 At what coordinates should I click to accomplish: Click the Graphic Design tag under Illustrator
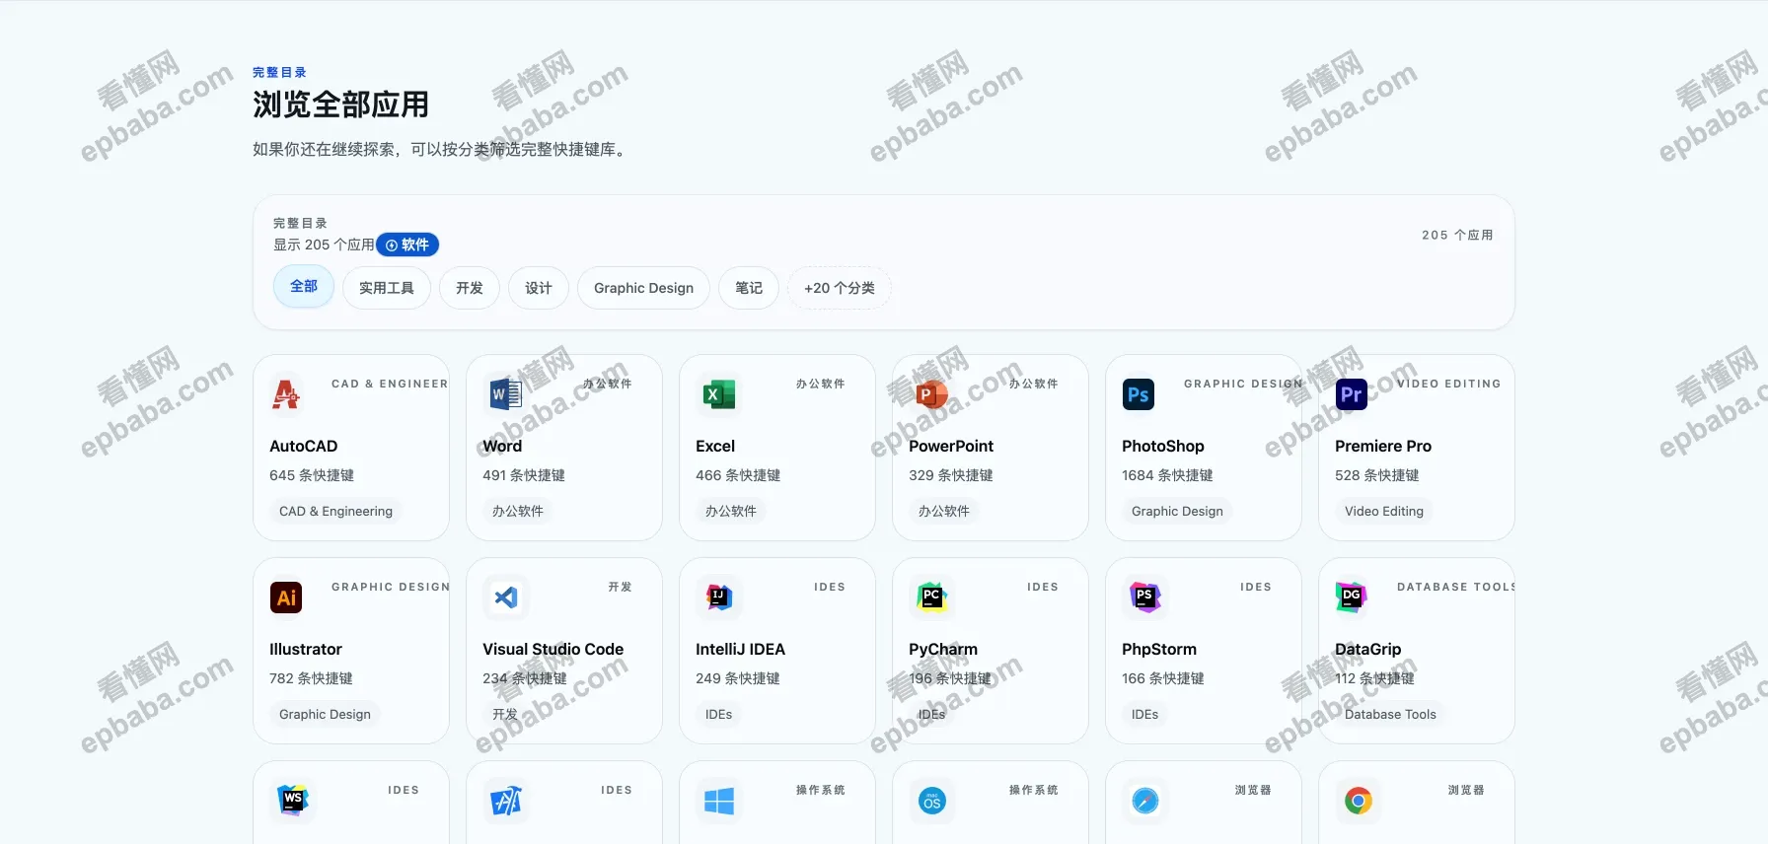pos(325,714)
